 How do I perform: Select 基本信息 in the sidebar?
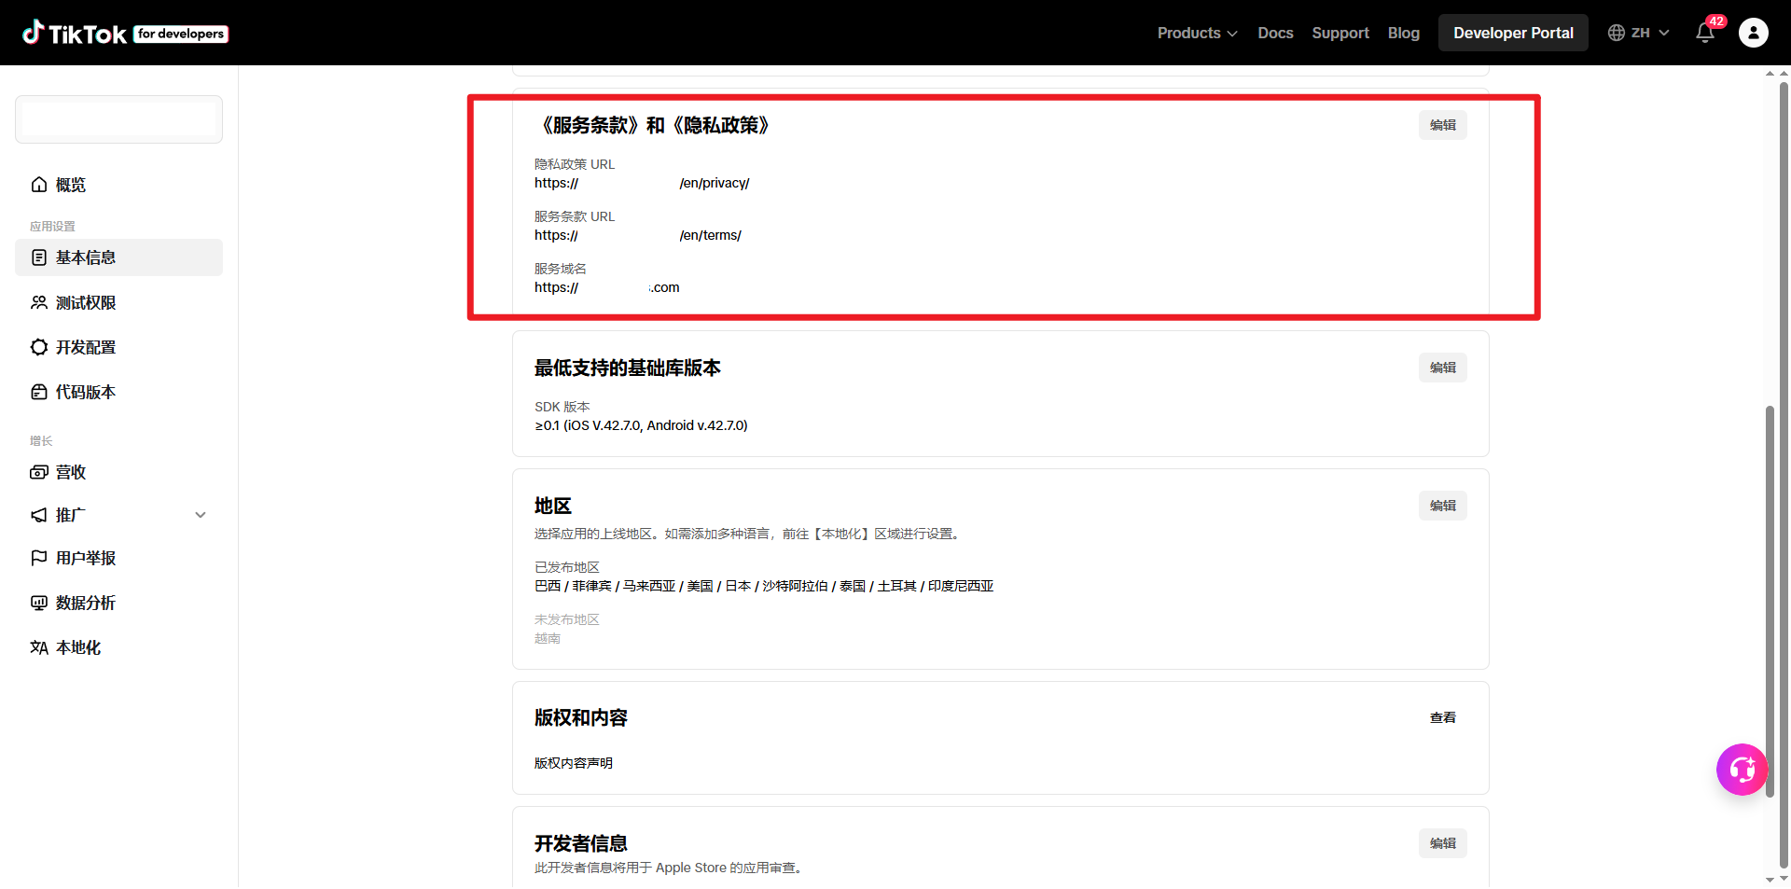(118, 257)
